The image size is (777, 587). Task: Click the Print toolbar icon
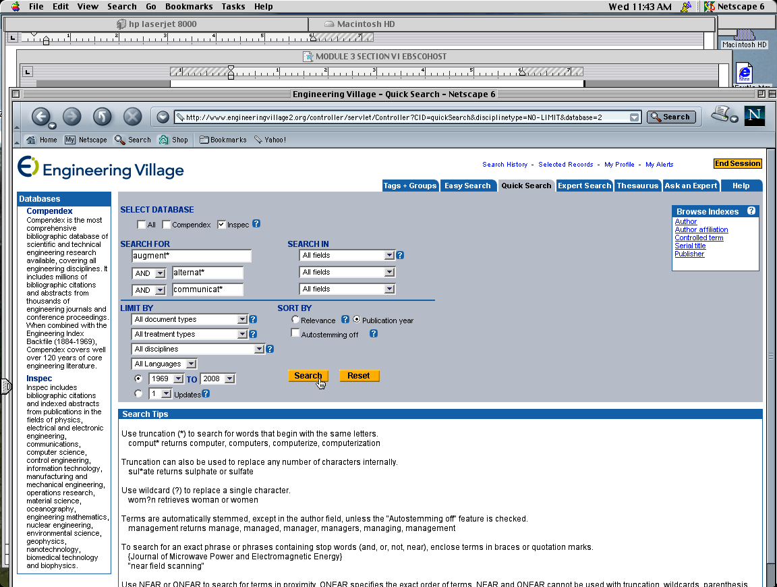722,114
